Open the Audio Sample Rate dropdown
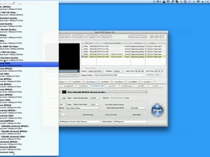This screenshot has height=157, width=210. tap(95, 98)
